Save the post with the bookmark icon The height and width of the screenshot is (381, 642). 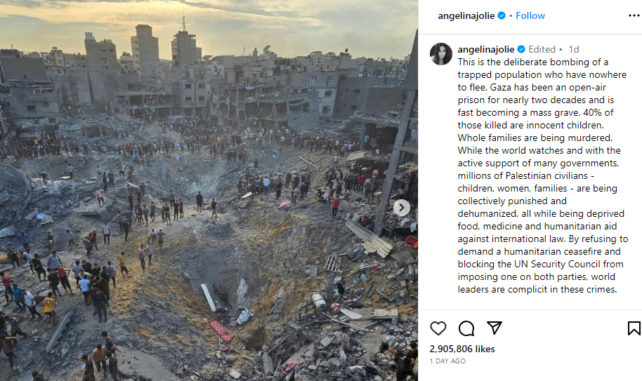pos(634,328)
